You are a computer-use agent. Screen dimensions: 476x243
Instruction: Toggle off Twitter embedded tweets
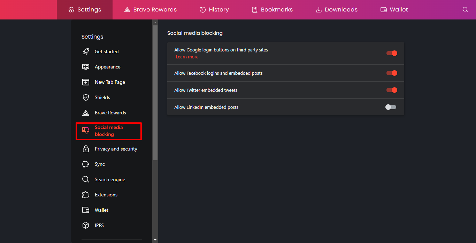[x=391, y=90]
